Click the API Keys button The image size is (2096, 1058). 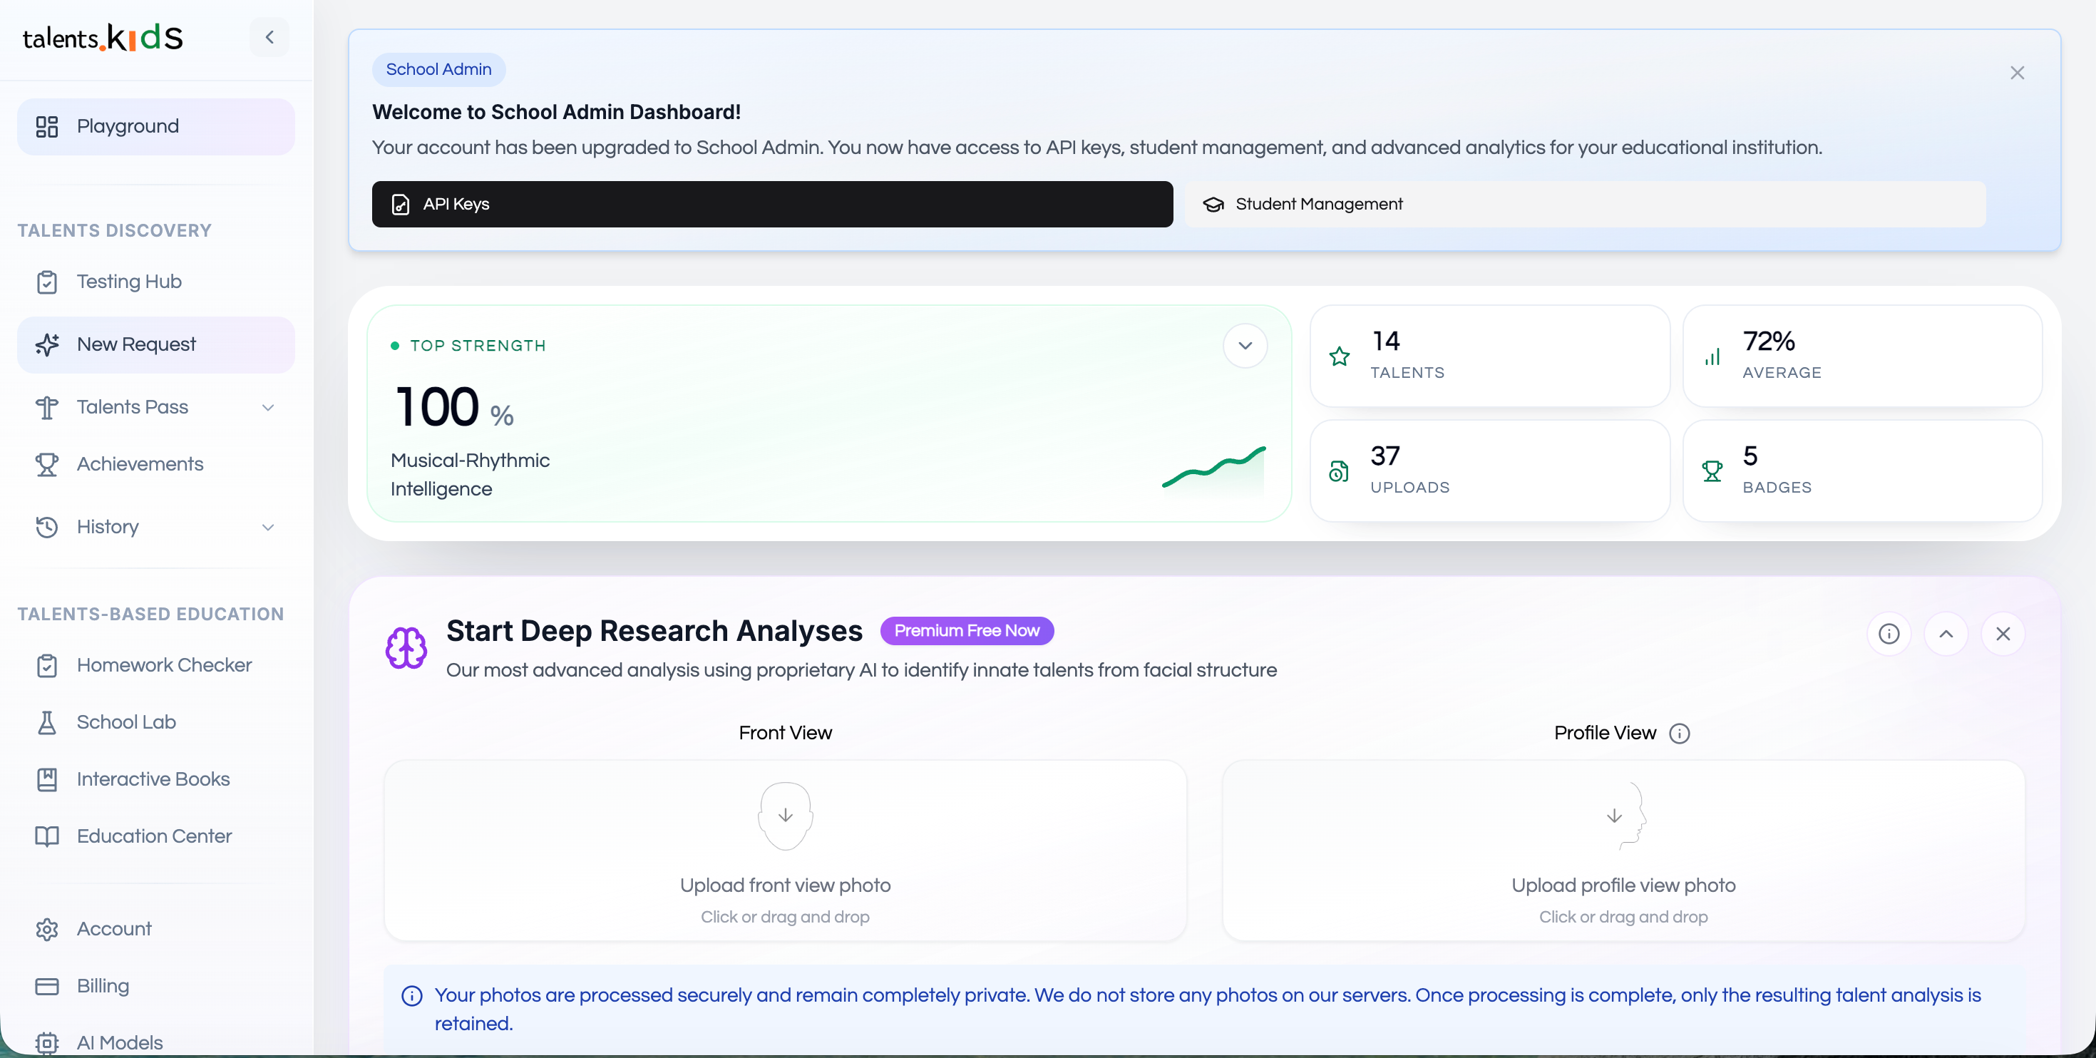[x=772, y=203]
